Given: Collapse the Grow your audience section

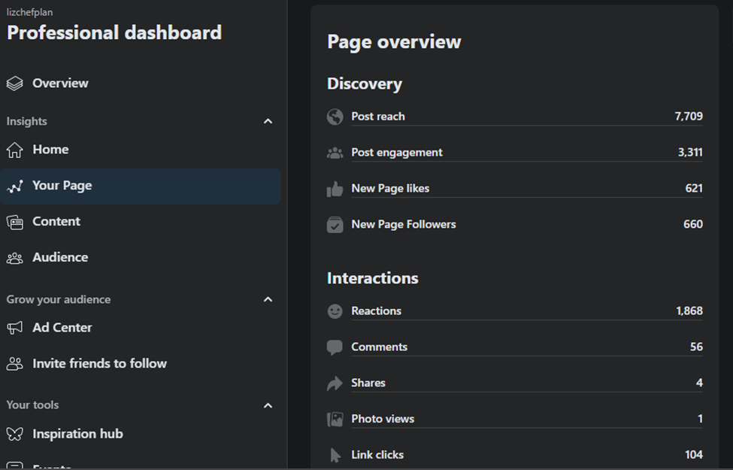Looking at the screenshot, I should (268, 300).
